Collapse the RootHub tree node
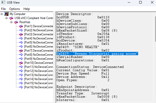The width and height of the screenshot is (156, 103). coord(11,22)
